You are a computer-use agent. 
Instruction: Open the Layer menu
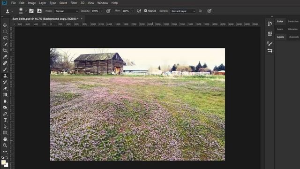point(43,3)
